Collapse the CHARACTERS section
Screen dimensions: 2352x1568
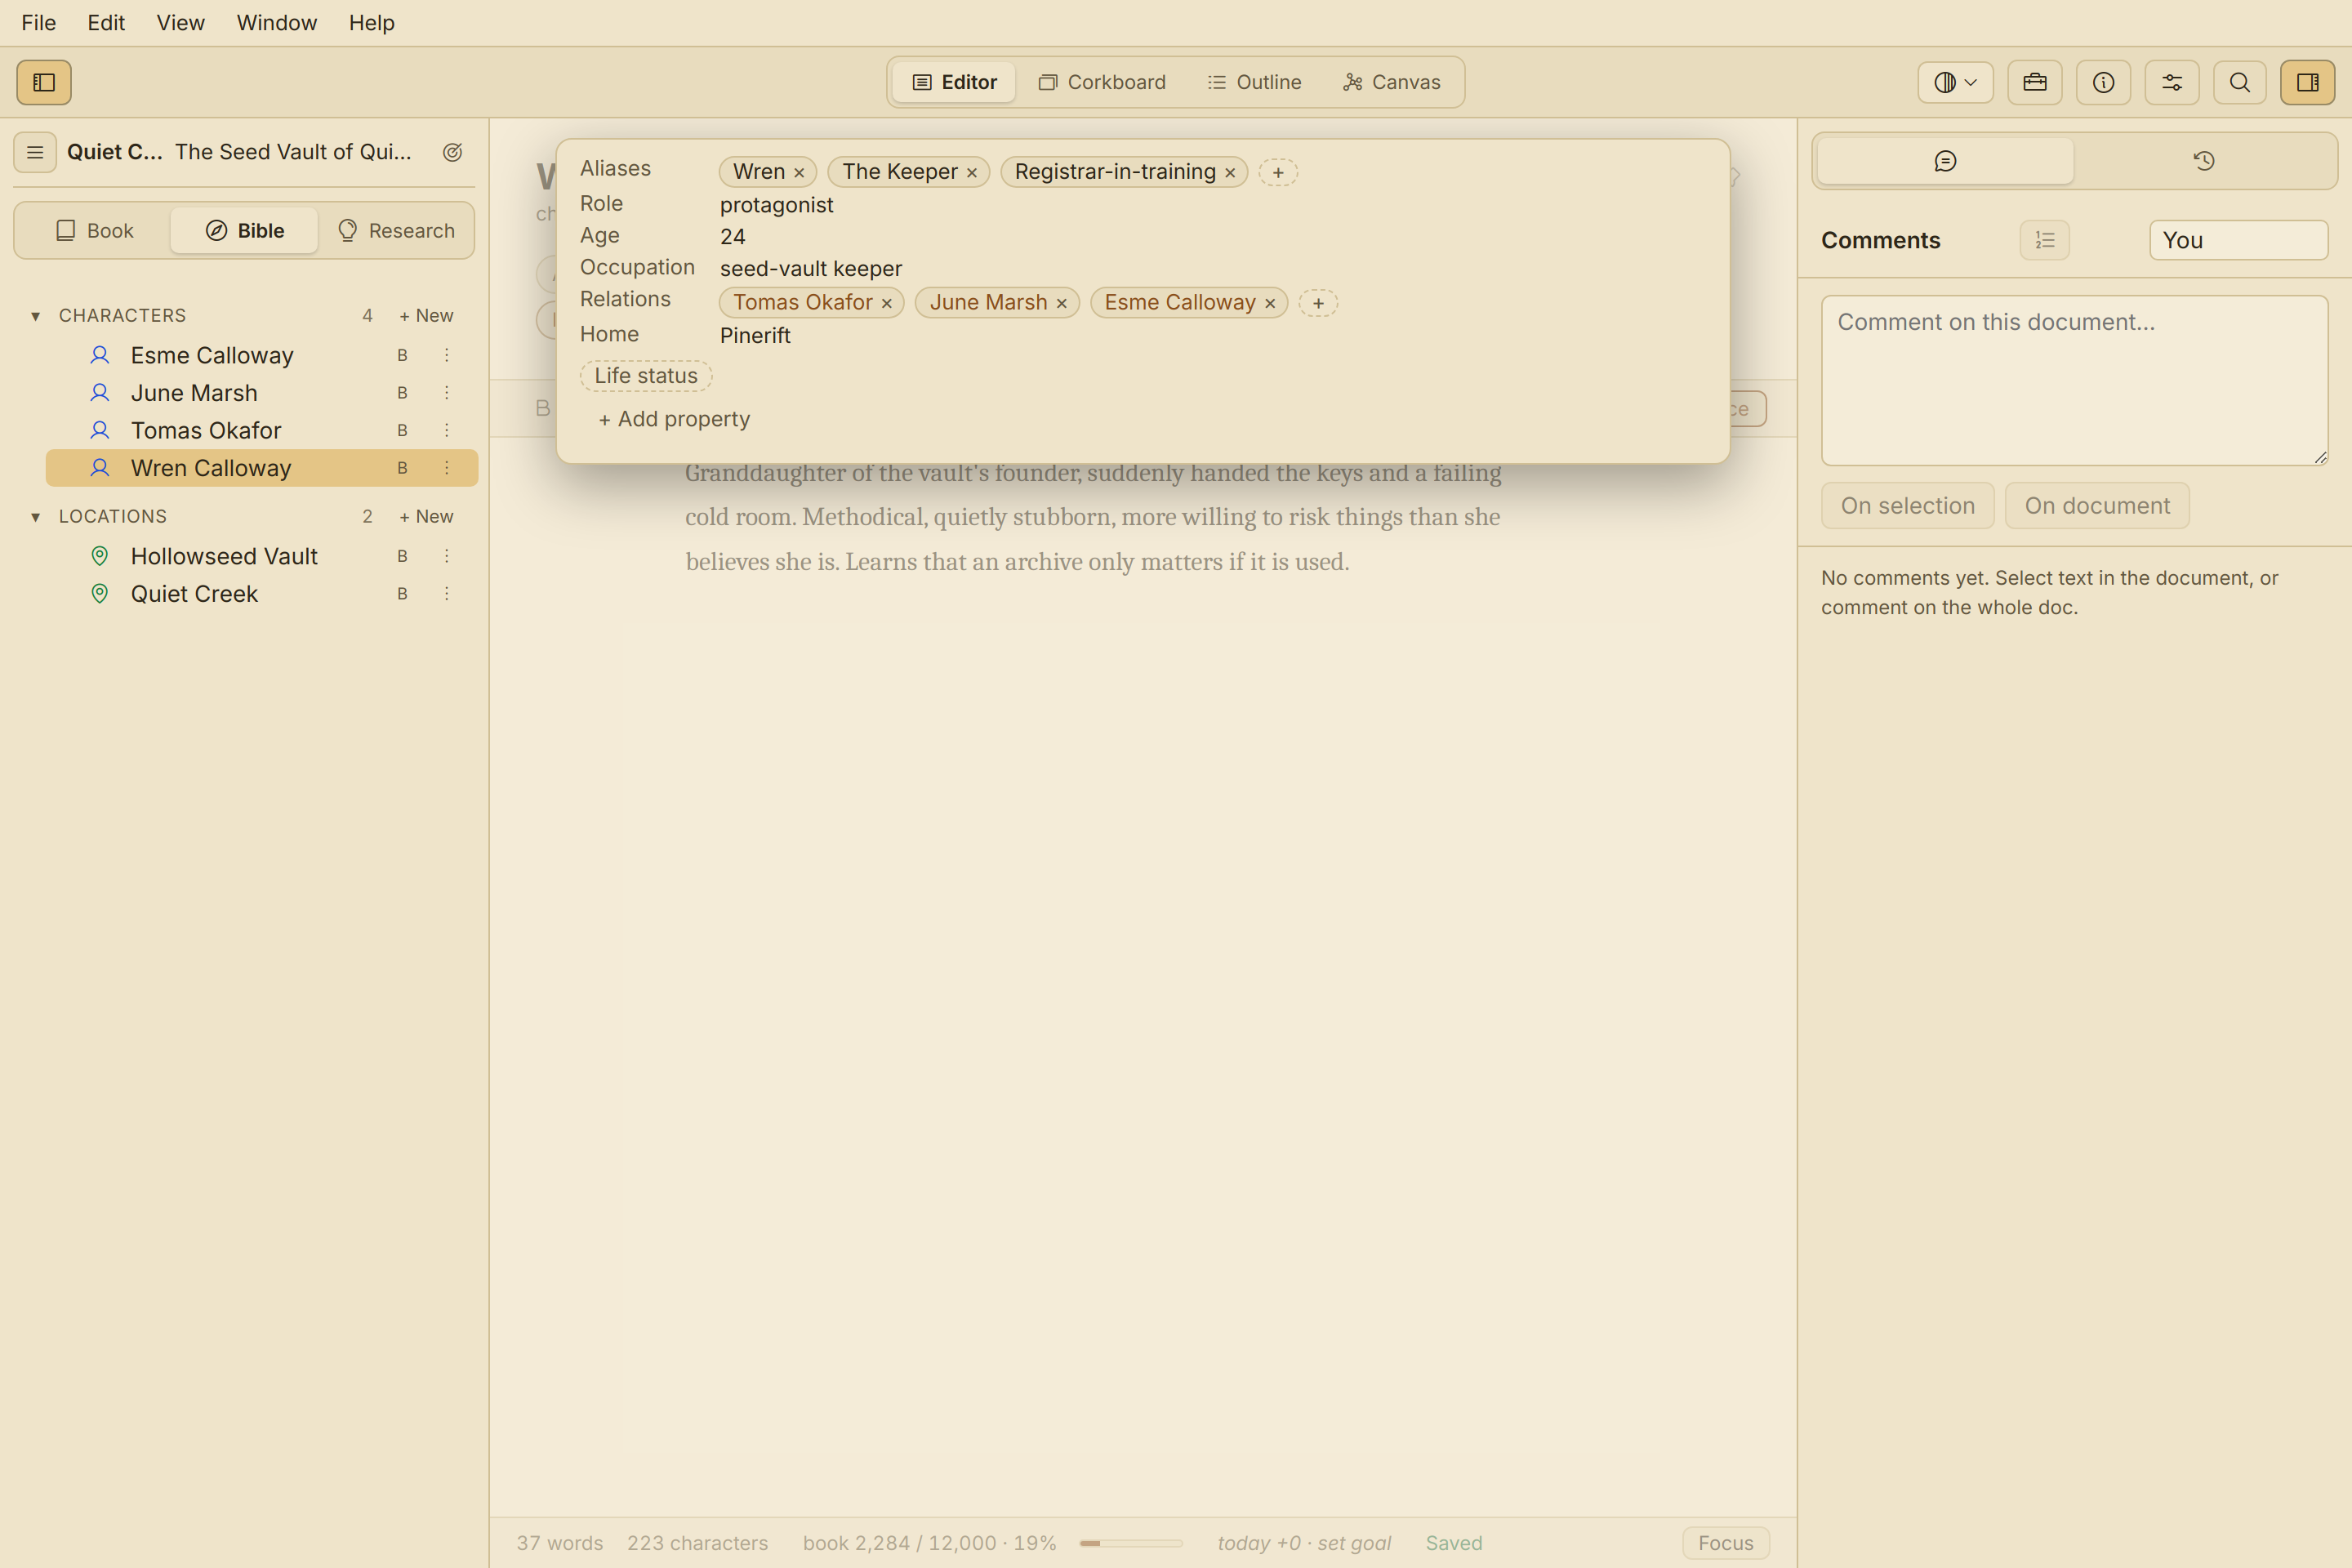point(35,316)
